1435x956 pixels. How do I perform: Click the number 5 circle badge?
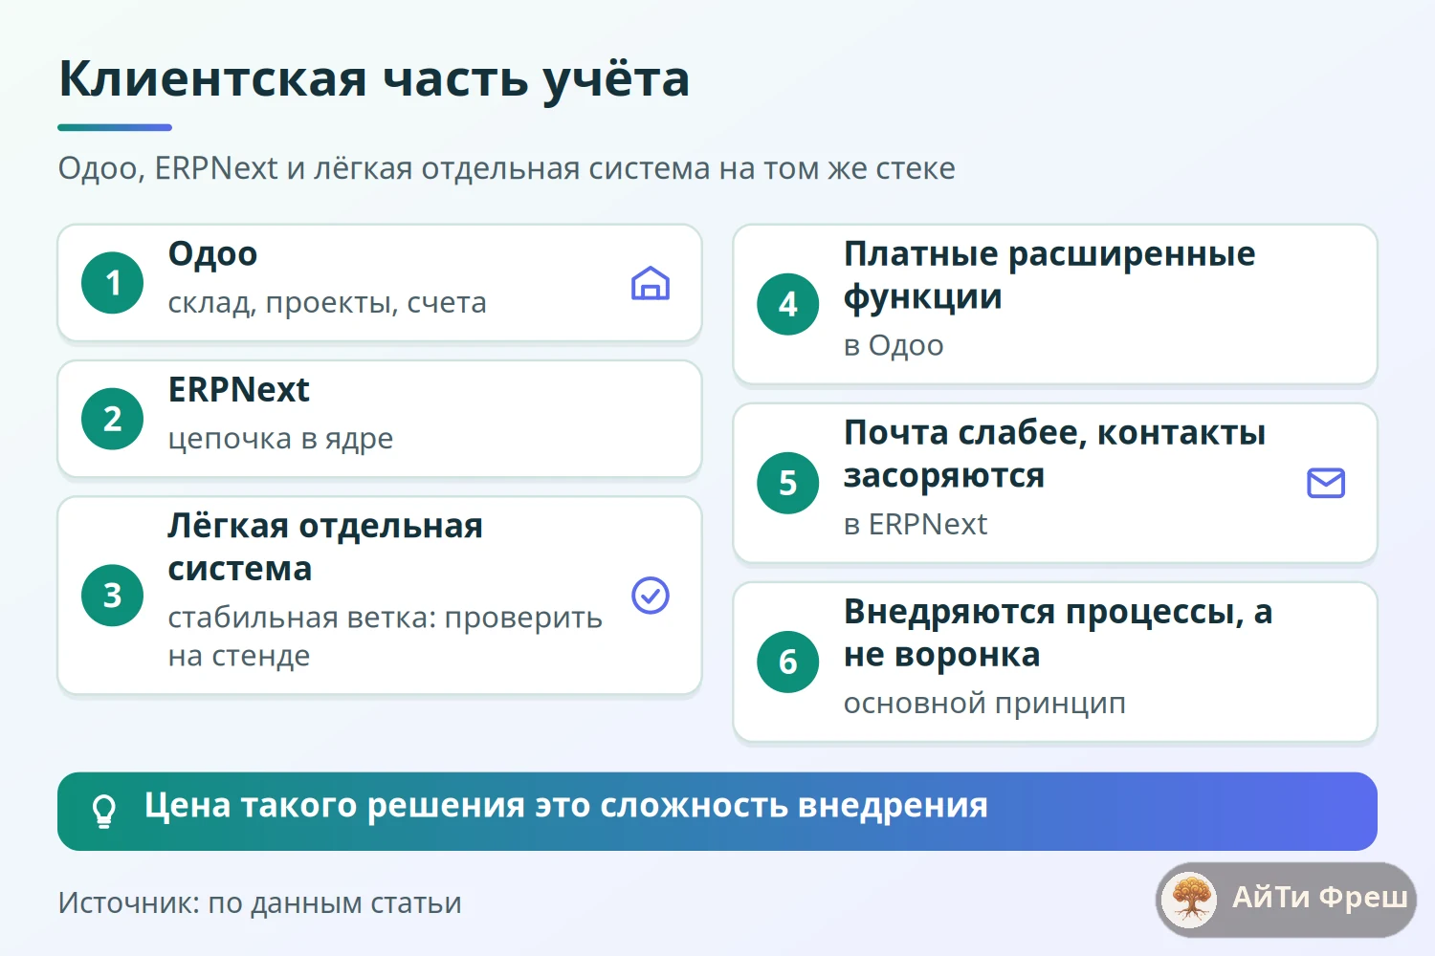(x=788, y=483)
